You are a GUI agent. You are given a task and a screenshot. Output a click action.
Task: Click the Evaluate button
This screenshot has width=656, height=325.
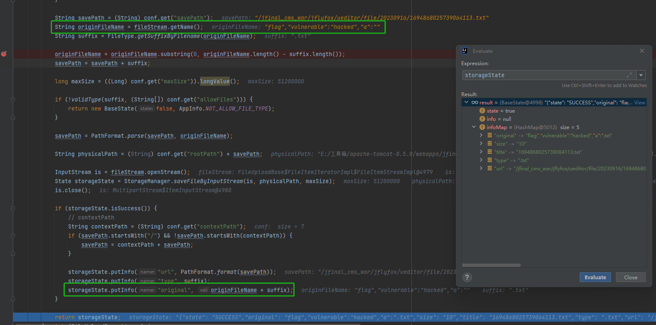[x=595, y=277]
